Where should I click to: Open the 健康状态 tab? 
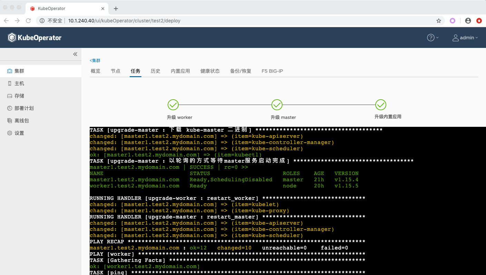tap(210, 71)
